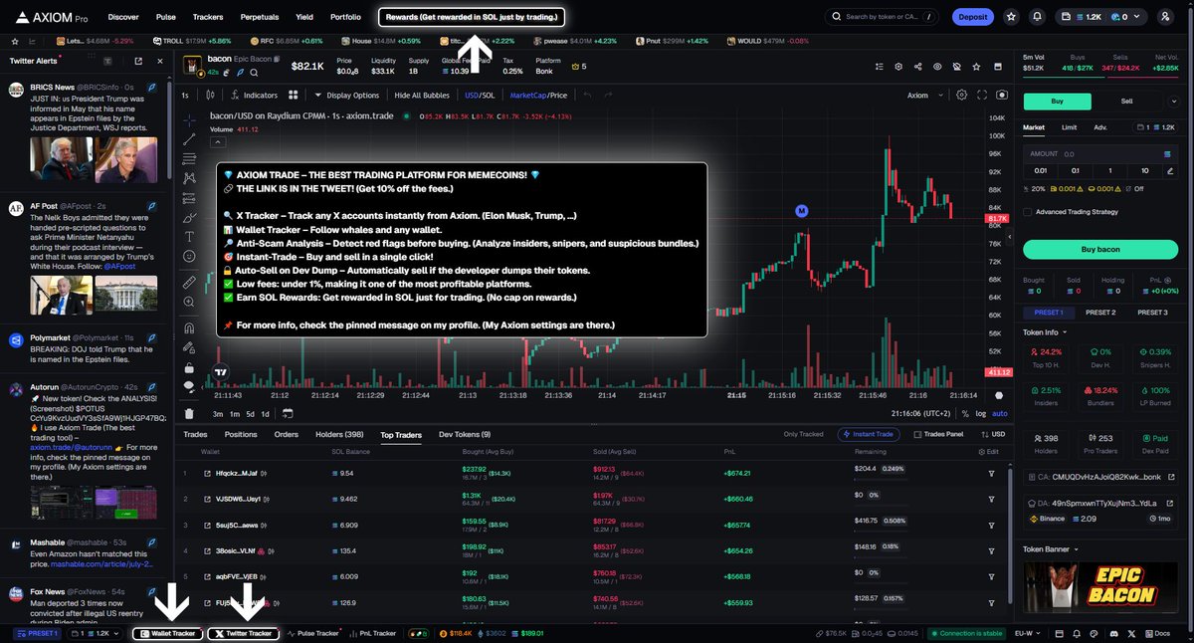Switch chart between USD/SOL
Viewport: 1194px width, 643px height.
[x=480, y=96]
